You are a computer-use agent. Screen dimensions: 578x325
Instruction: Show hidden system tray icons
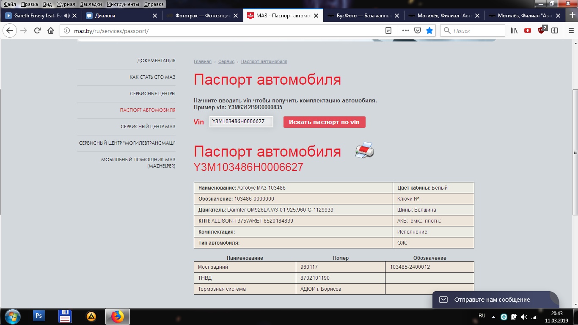(x=493, y=317)
